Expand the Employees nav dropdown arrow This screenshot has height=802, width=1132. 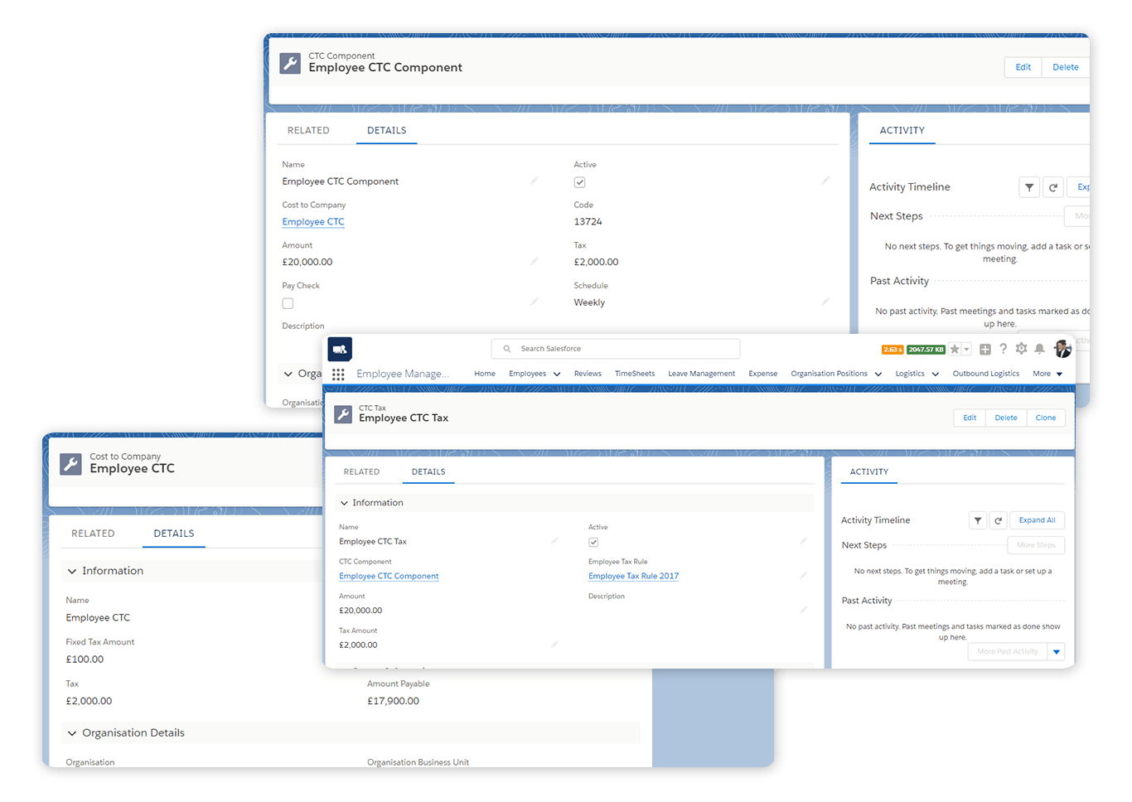(x=557, y=374)
